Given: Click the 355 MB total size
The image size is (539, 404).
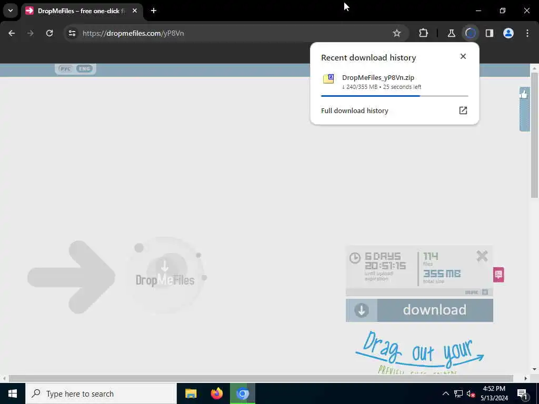Looking at the screenshot, I should point(442,274).
